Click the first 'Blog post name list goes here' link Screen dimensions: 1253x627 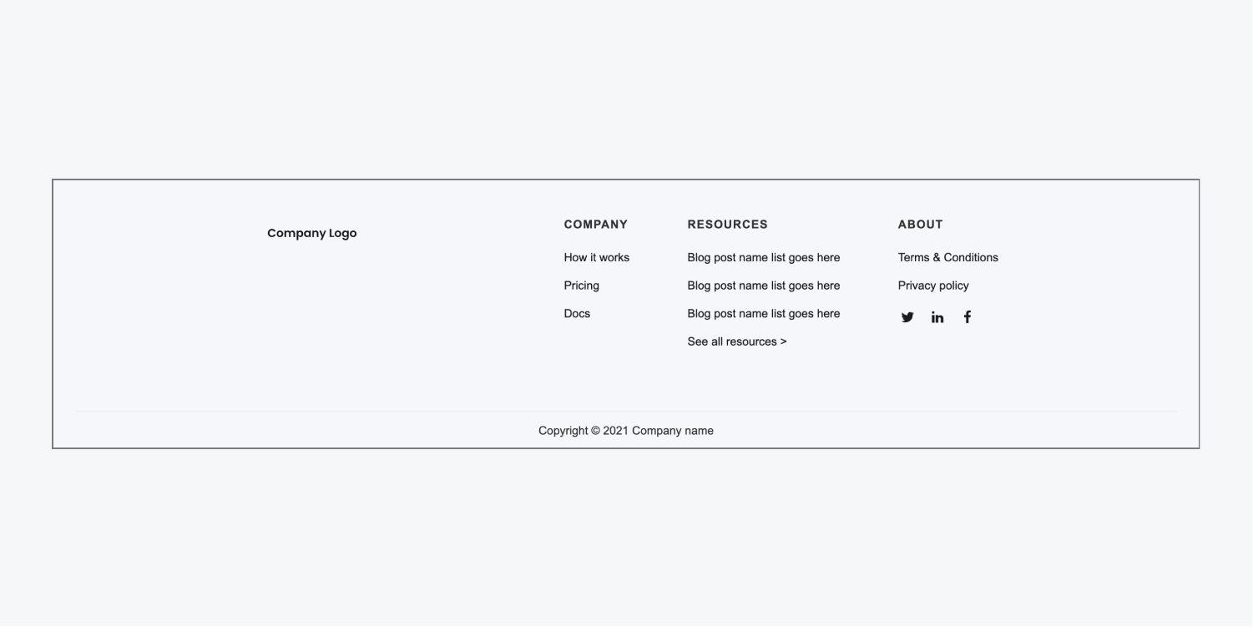click(x=763, y=257)
